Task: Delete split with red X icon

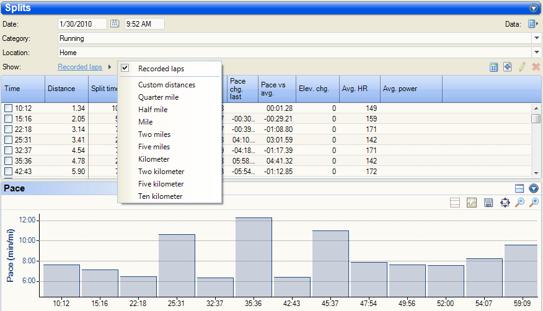Action: tap(536, 67)
